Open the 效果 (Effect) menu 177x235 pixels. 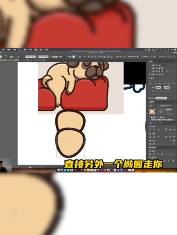pos(30,50)
